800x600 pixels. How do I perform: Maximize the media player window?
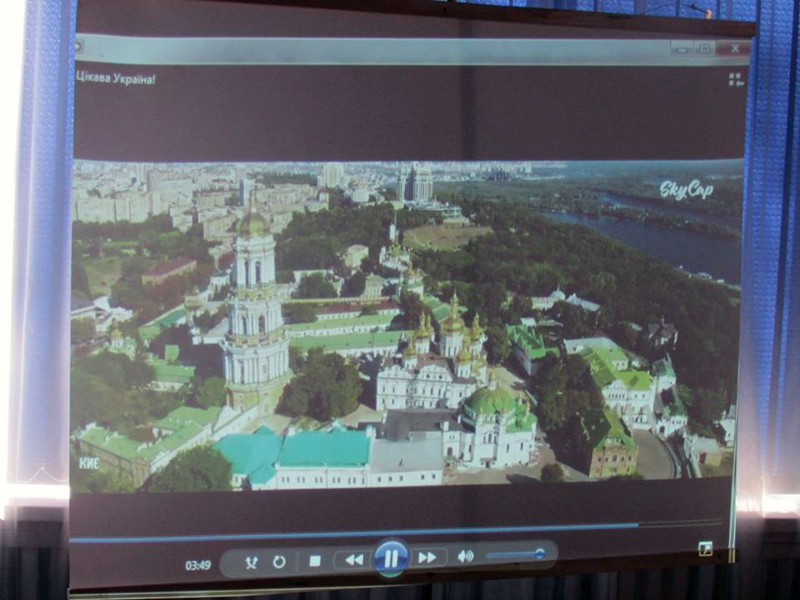705,48
